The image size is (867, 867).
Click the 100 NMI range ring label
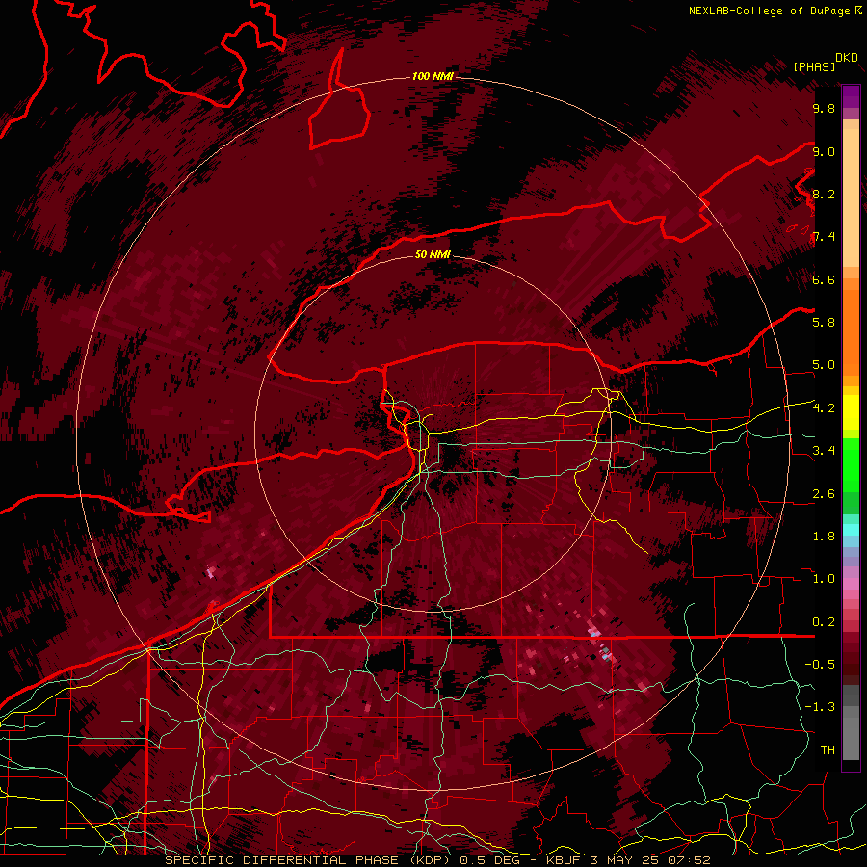tap(433, 76)
